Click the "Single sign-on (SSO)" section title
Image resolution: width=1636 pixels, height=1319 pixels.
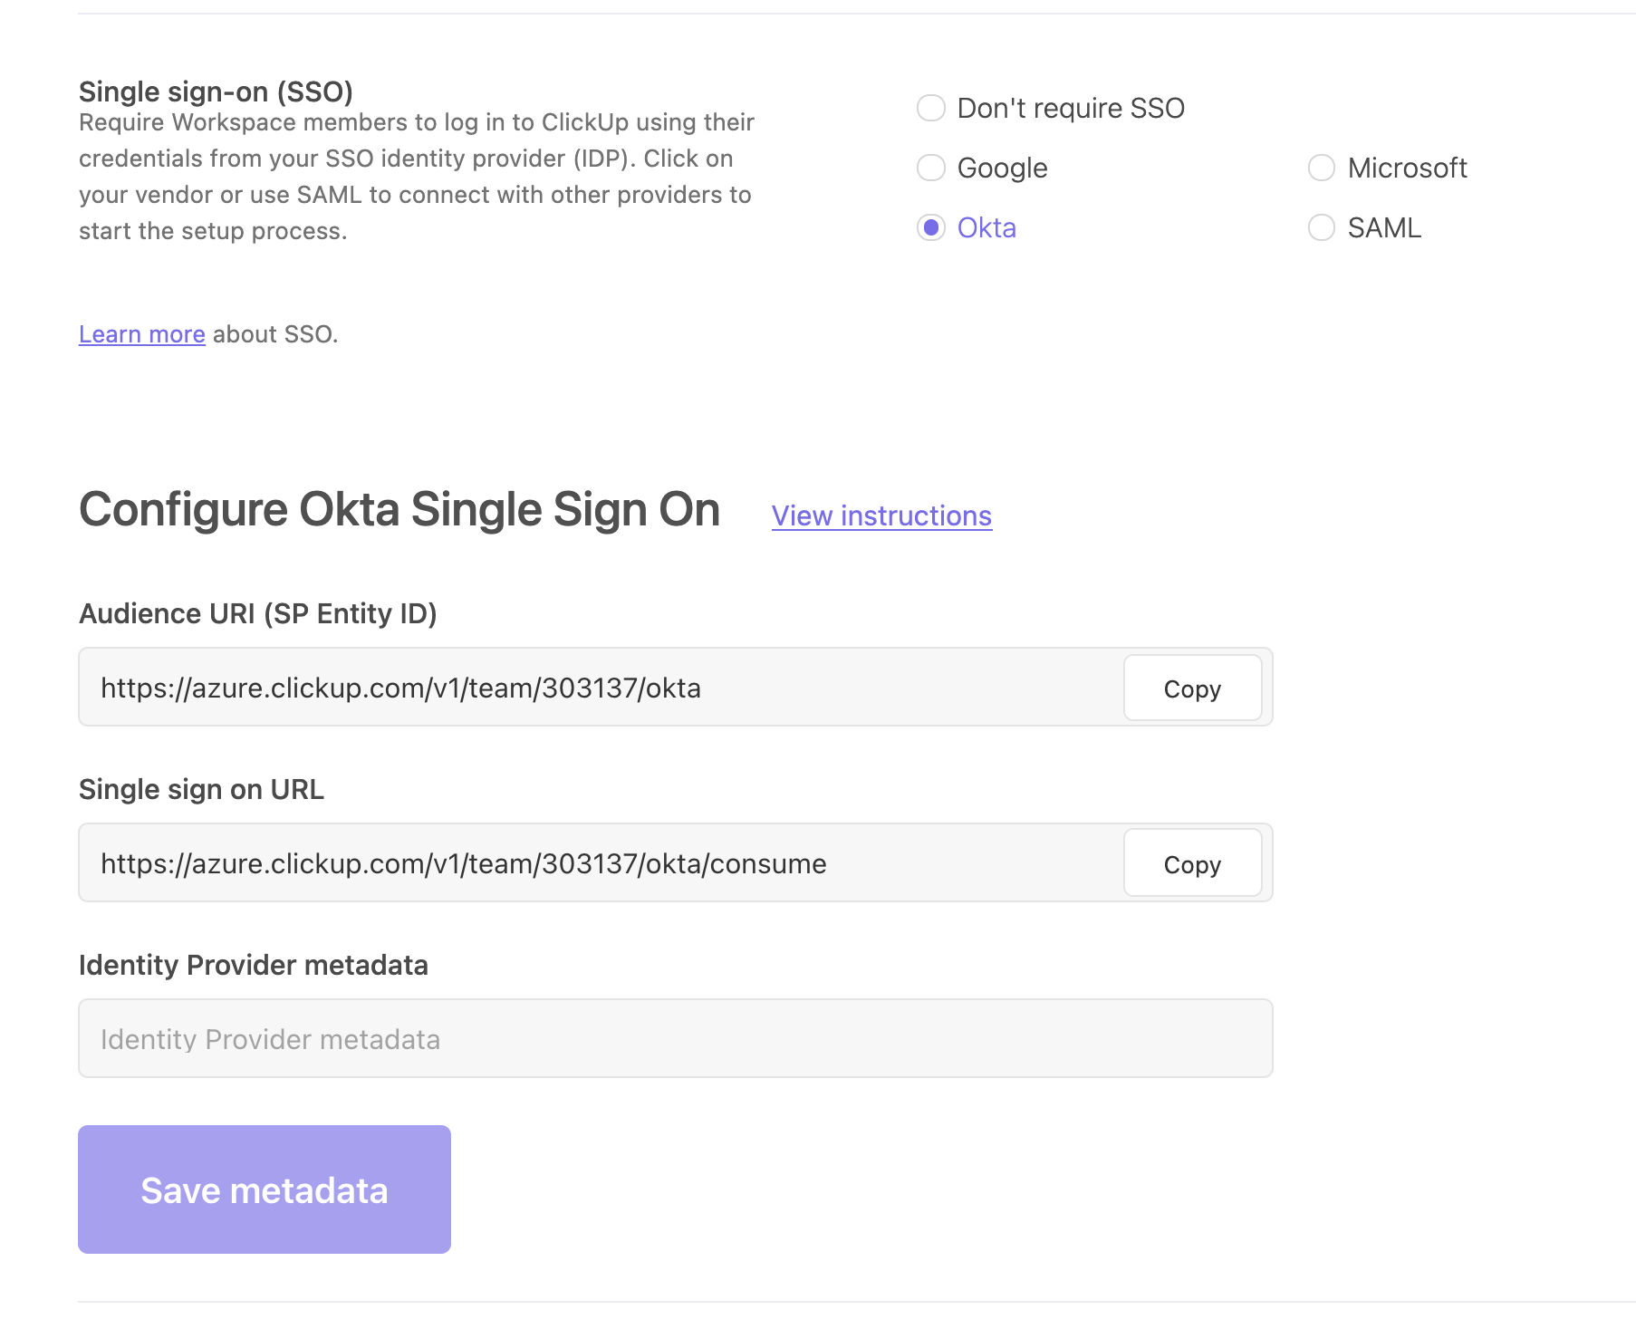point(216,91)
